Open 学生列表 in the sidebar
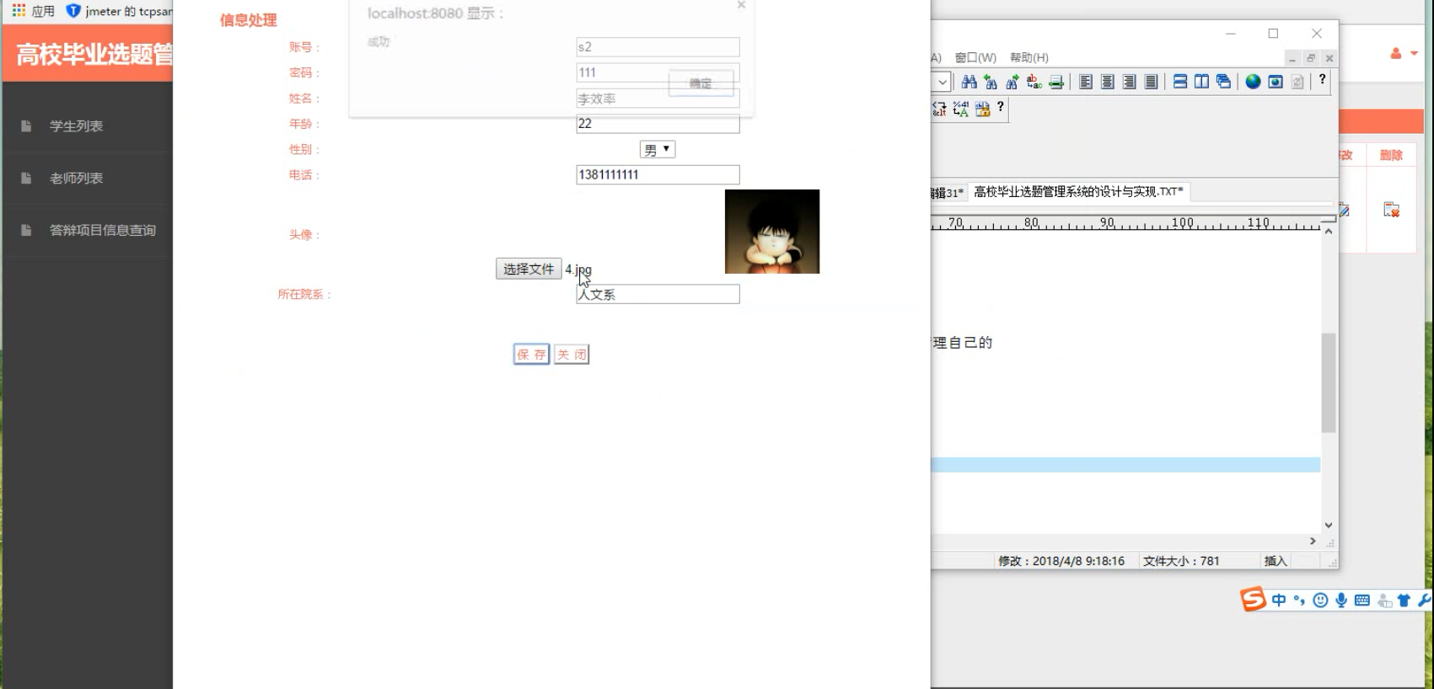Viewport: 1434px width, 689px height. point(76,126)
